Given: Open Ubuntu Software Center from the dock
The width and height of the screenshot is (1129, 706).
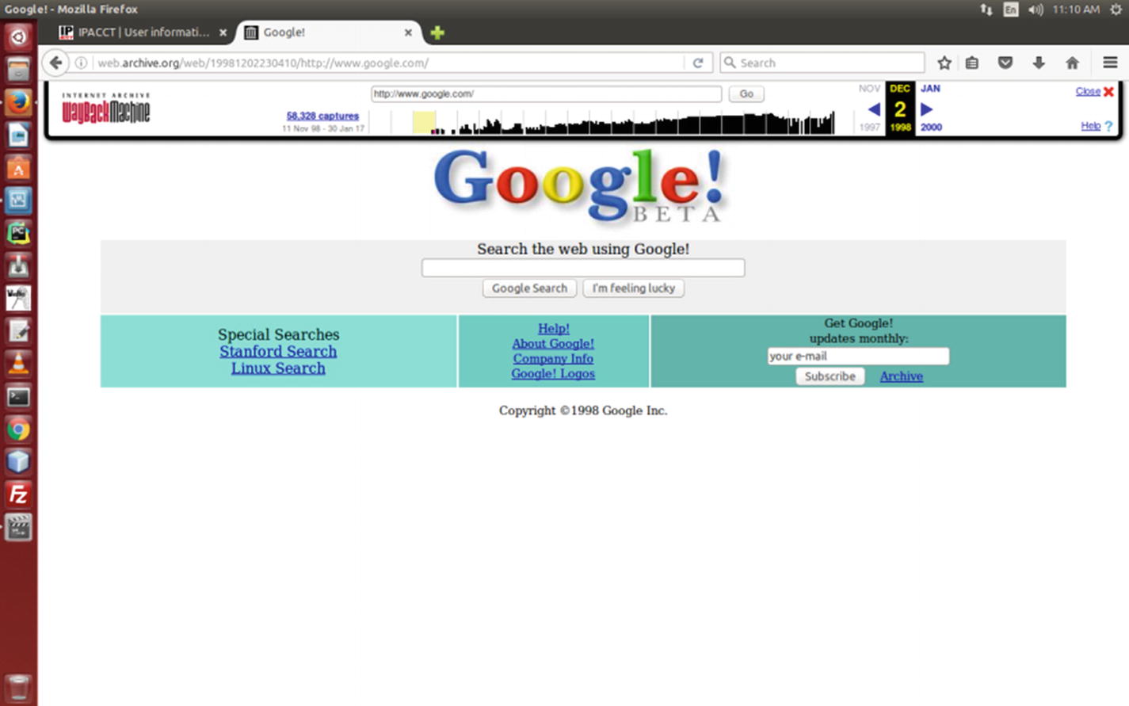Looking at the screenshot, I should pyautogui.click(x=18, y=167).
